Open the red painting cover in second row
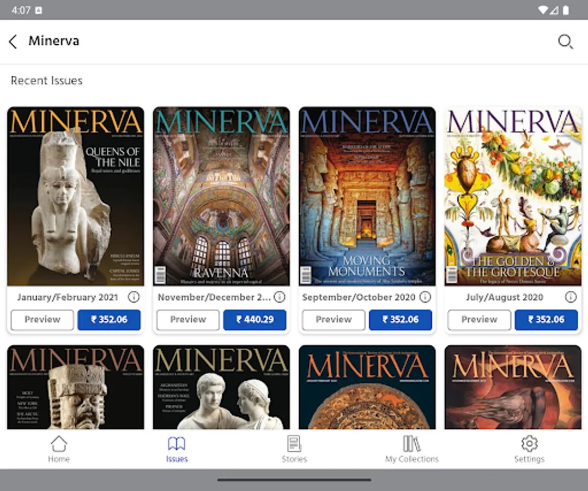Image resolution: width=588 pixels, height=491 pixels. point(513,387)
